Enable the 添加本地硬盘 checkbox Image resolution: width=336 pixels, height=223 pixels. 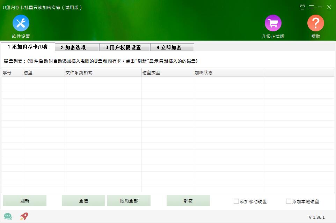(x=288, y=201)
